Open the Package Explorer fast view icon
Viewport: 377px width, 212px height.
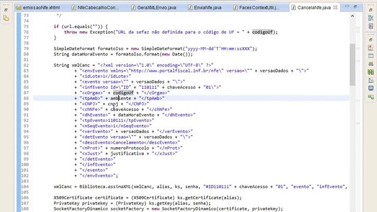pyautogui.click(x=6, y=18)
